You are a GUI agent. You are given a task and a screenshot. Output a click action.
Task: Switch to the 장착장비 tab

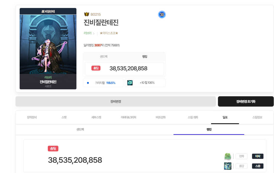click(x=32, y=117)
